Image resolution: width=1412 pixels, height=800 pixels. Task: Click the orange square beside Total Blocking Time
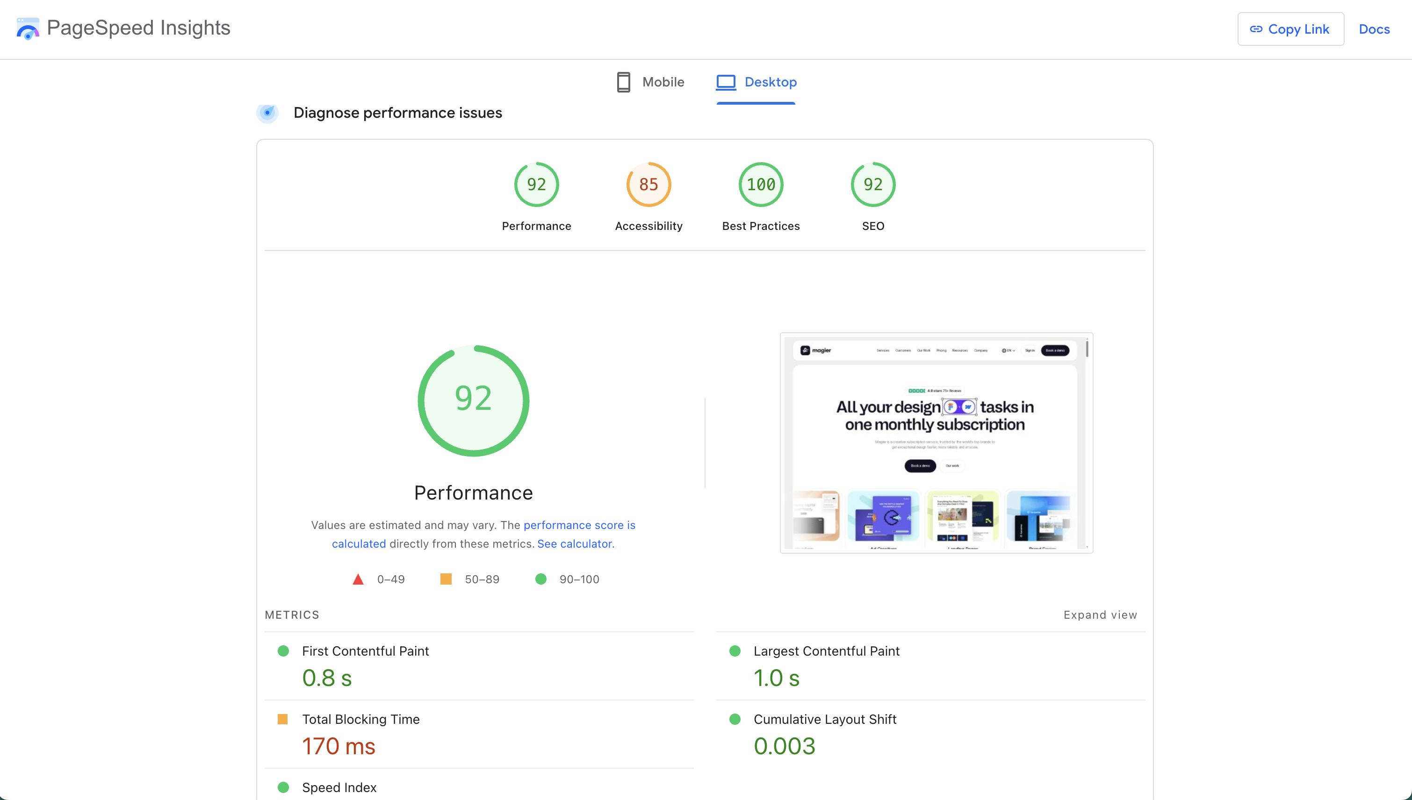(284, 719)
